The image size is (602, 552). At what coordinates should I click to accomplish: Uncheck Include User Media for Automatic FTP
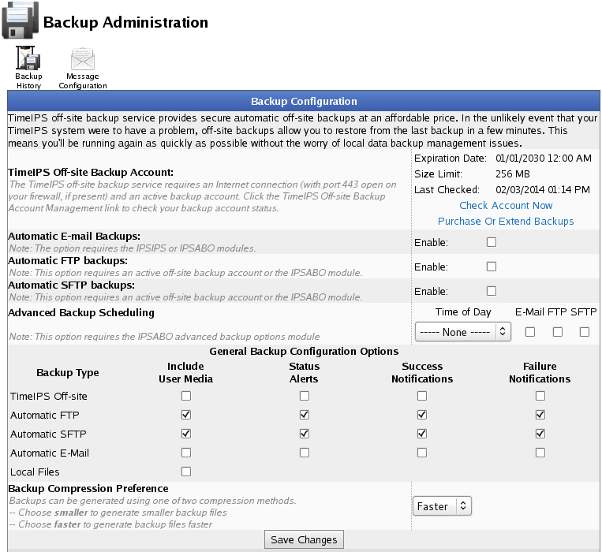pos(186,415)
